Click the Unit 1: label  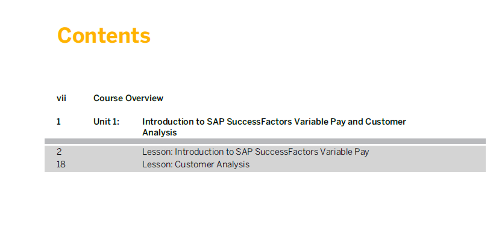click(x=106, y=122)
